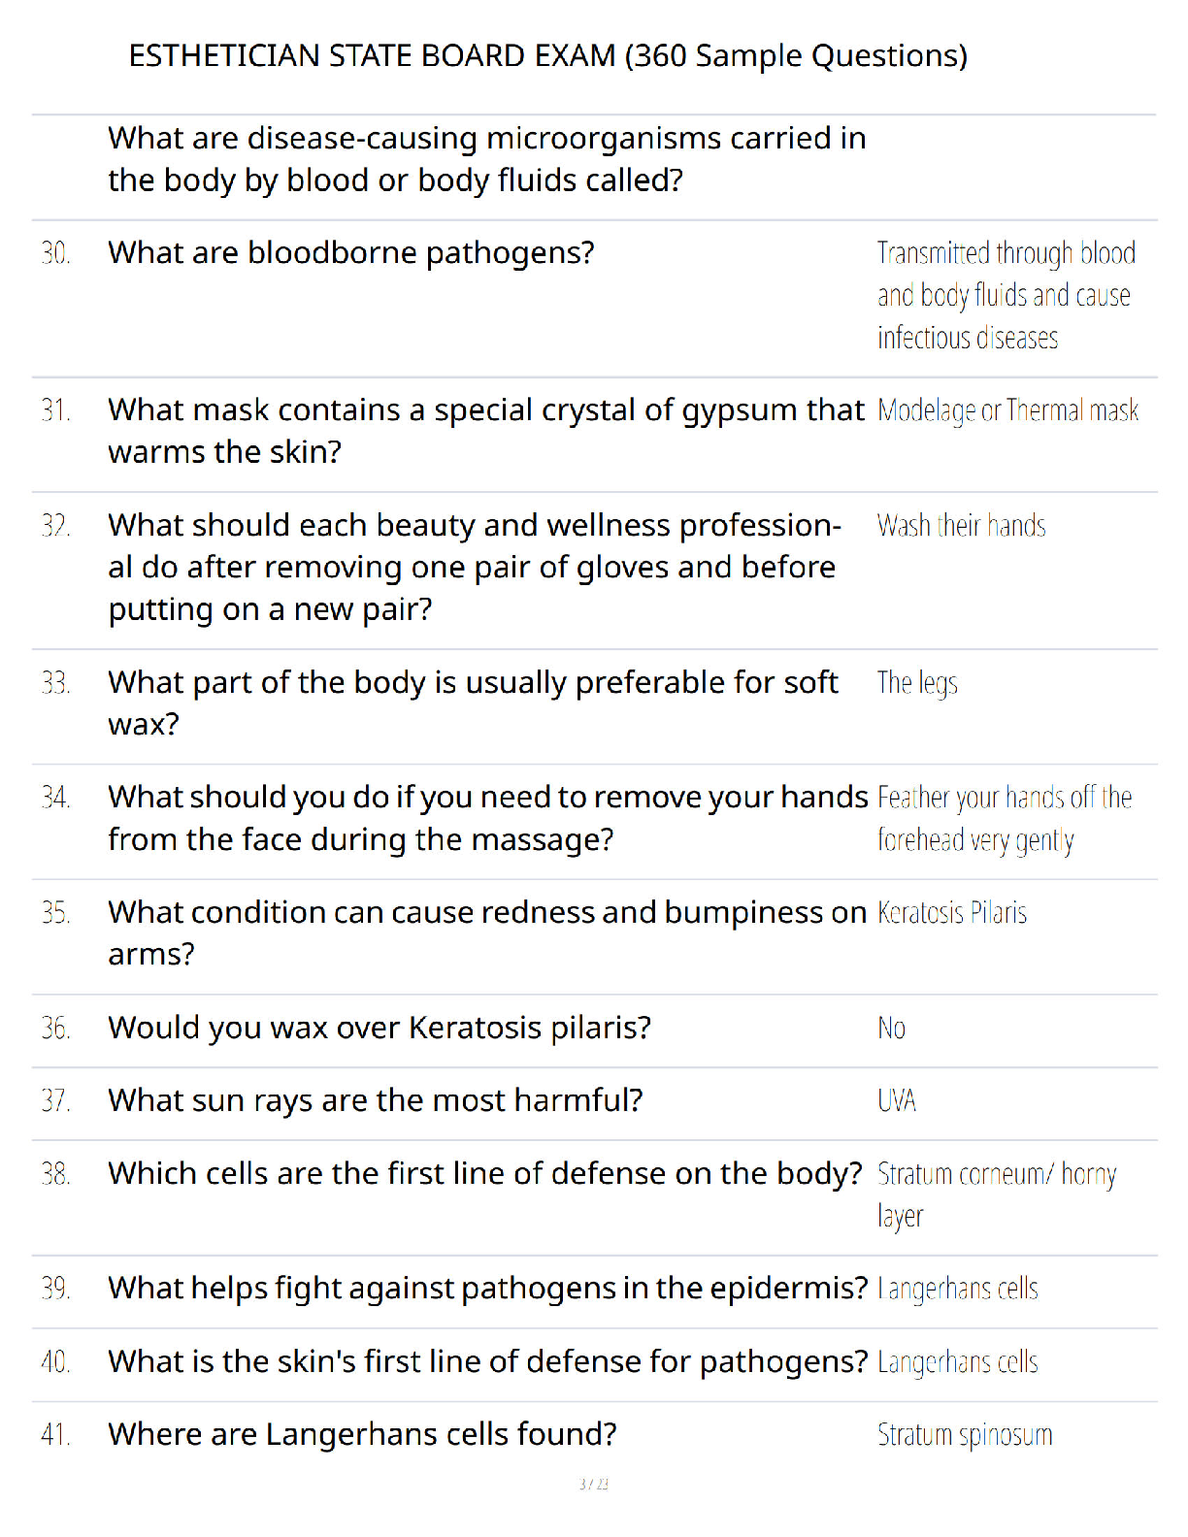Click the answer 'UVA'

click(x=897, y=1101)
